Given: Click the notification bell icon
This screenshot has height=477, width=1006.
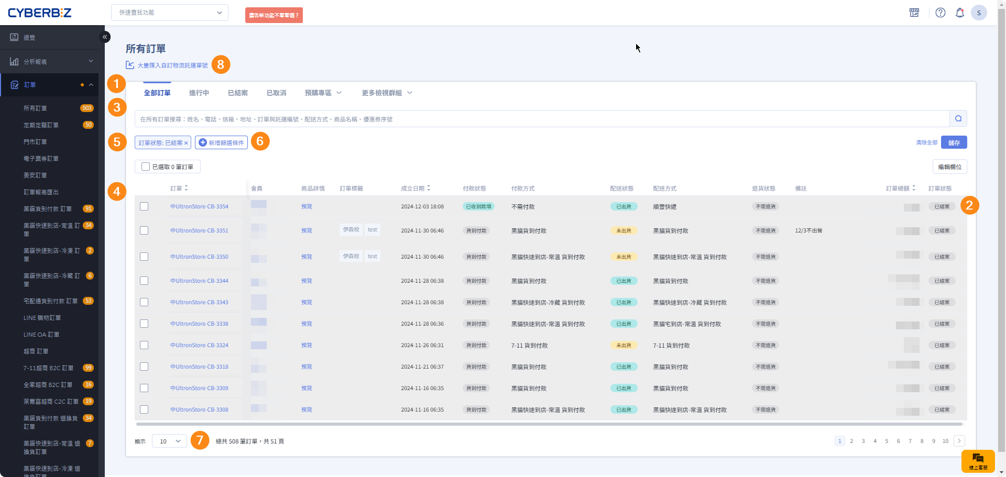Looking at the screenshot, I should tap(960, 13).
